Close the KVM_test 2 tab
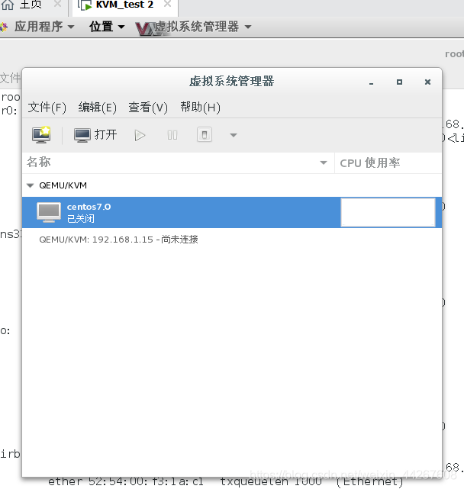The width and height of the screenshot is (464, 489). pyautogui.click(x=168, y=4)
